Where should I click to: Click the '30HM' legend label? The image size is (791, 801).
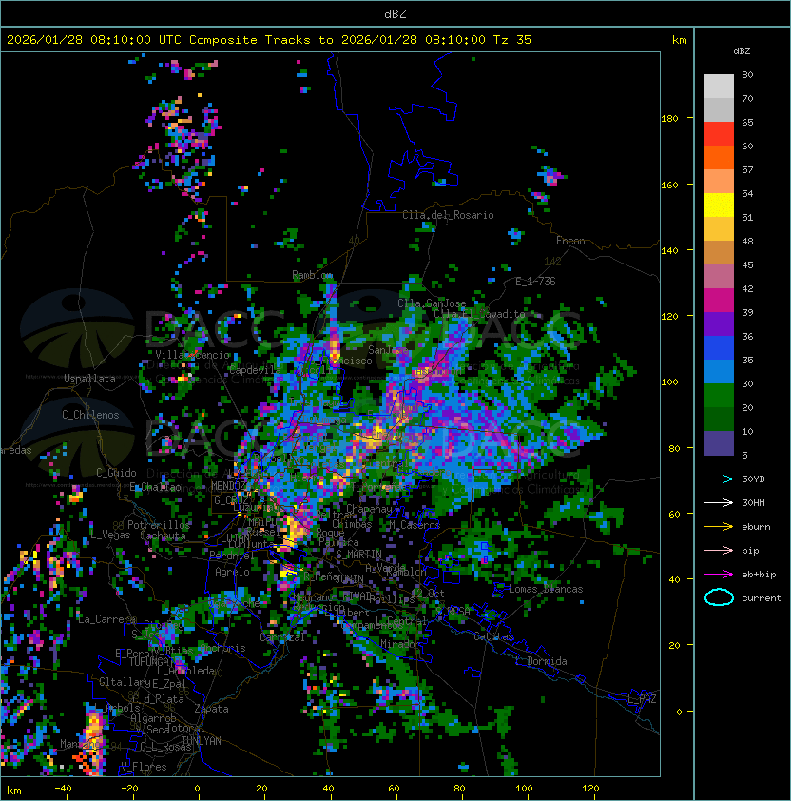click(753, 502)
